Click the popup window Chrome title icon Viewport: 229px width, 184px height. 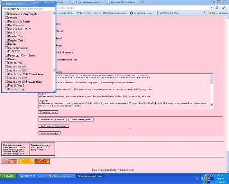[4, 3]
